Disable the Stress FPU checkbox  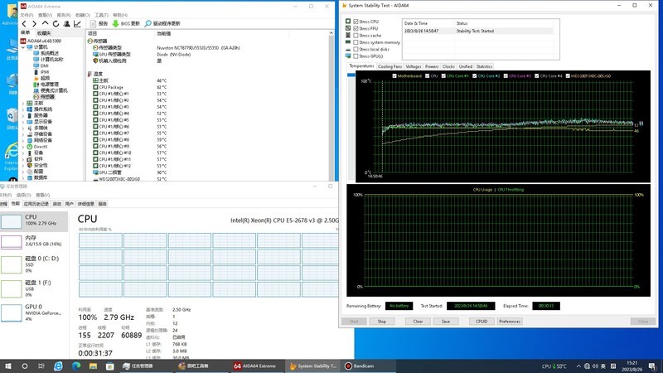(x=356, y=28)
